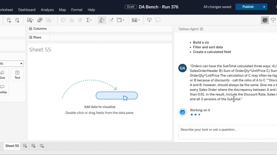Click the DA Bench - Run 376 title

click(x=159, y=7)
